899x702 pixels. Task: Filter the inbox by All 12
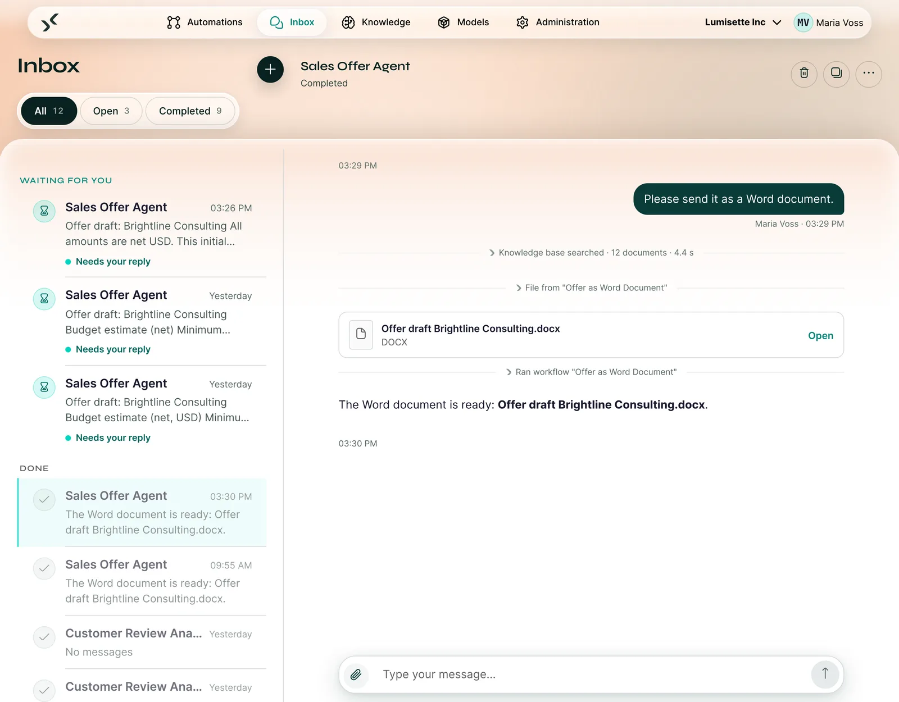coord(49,111)
